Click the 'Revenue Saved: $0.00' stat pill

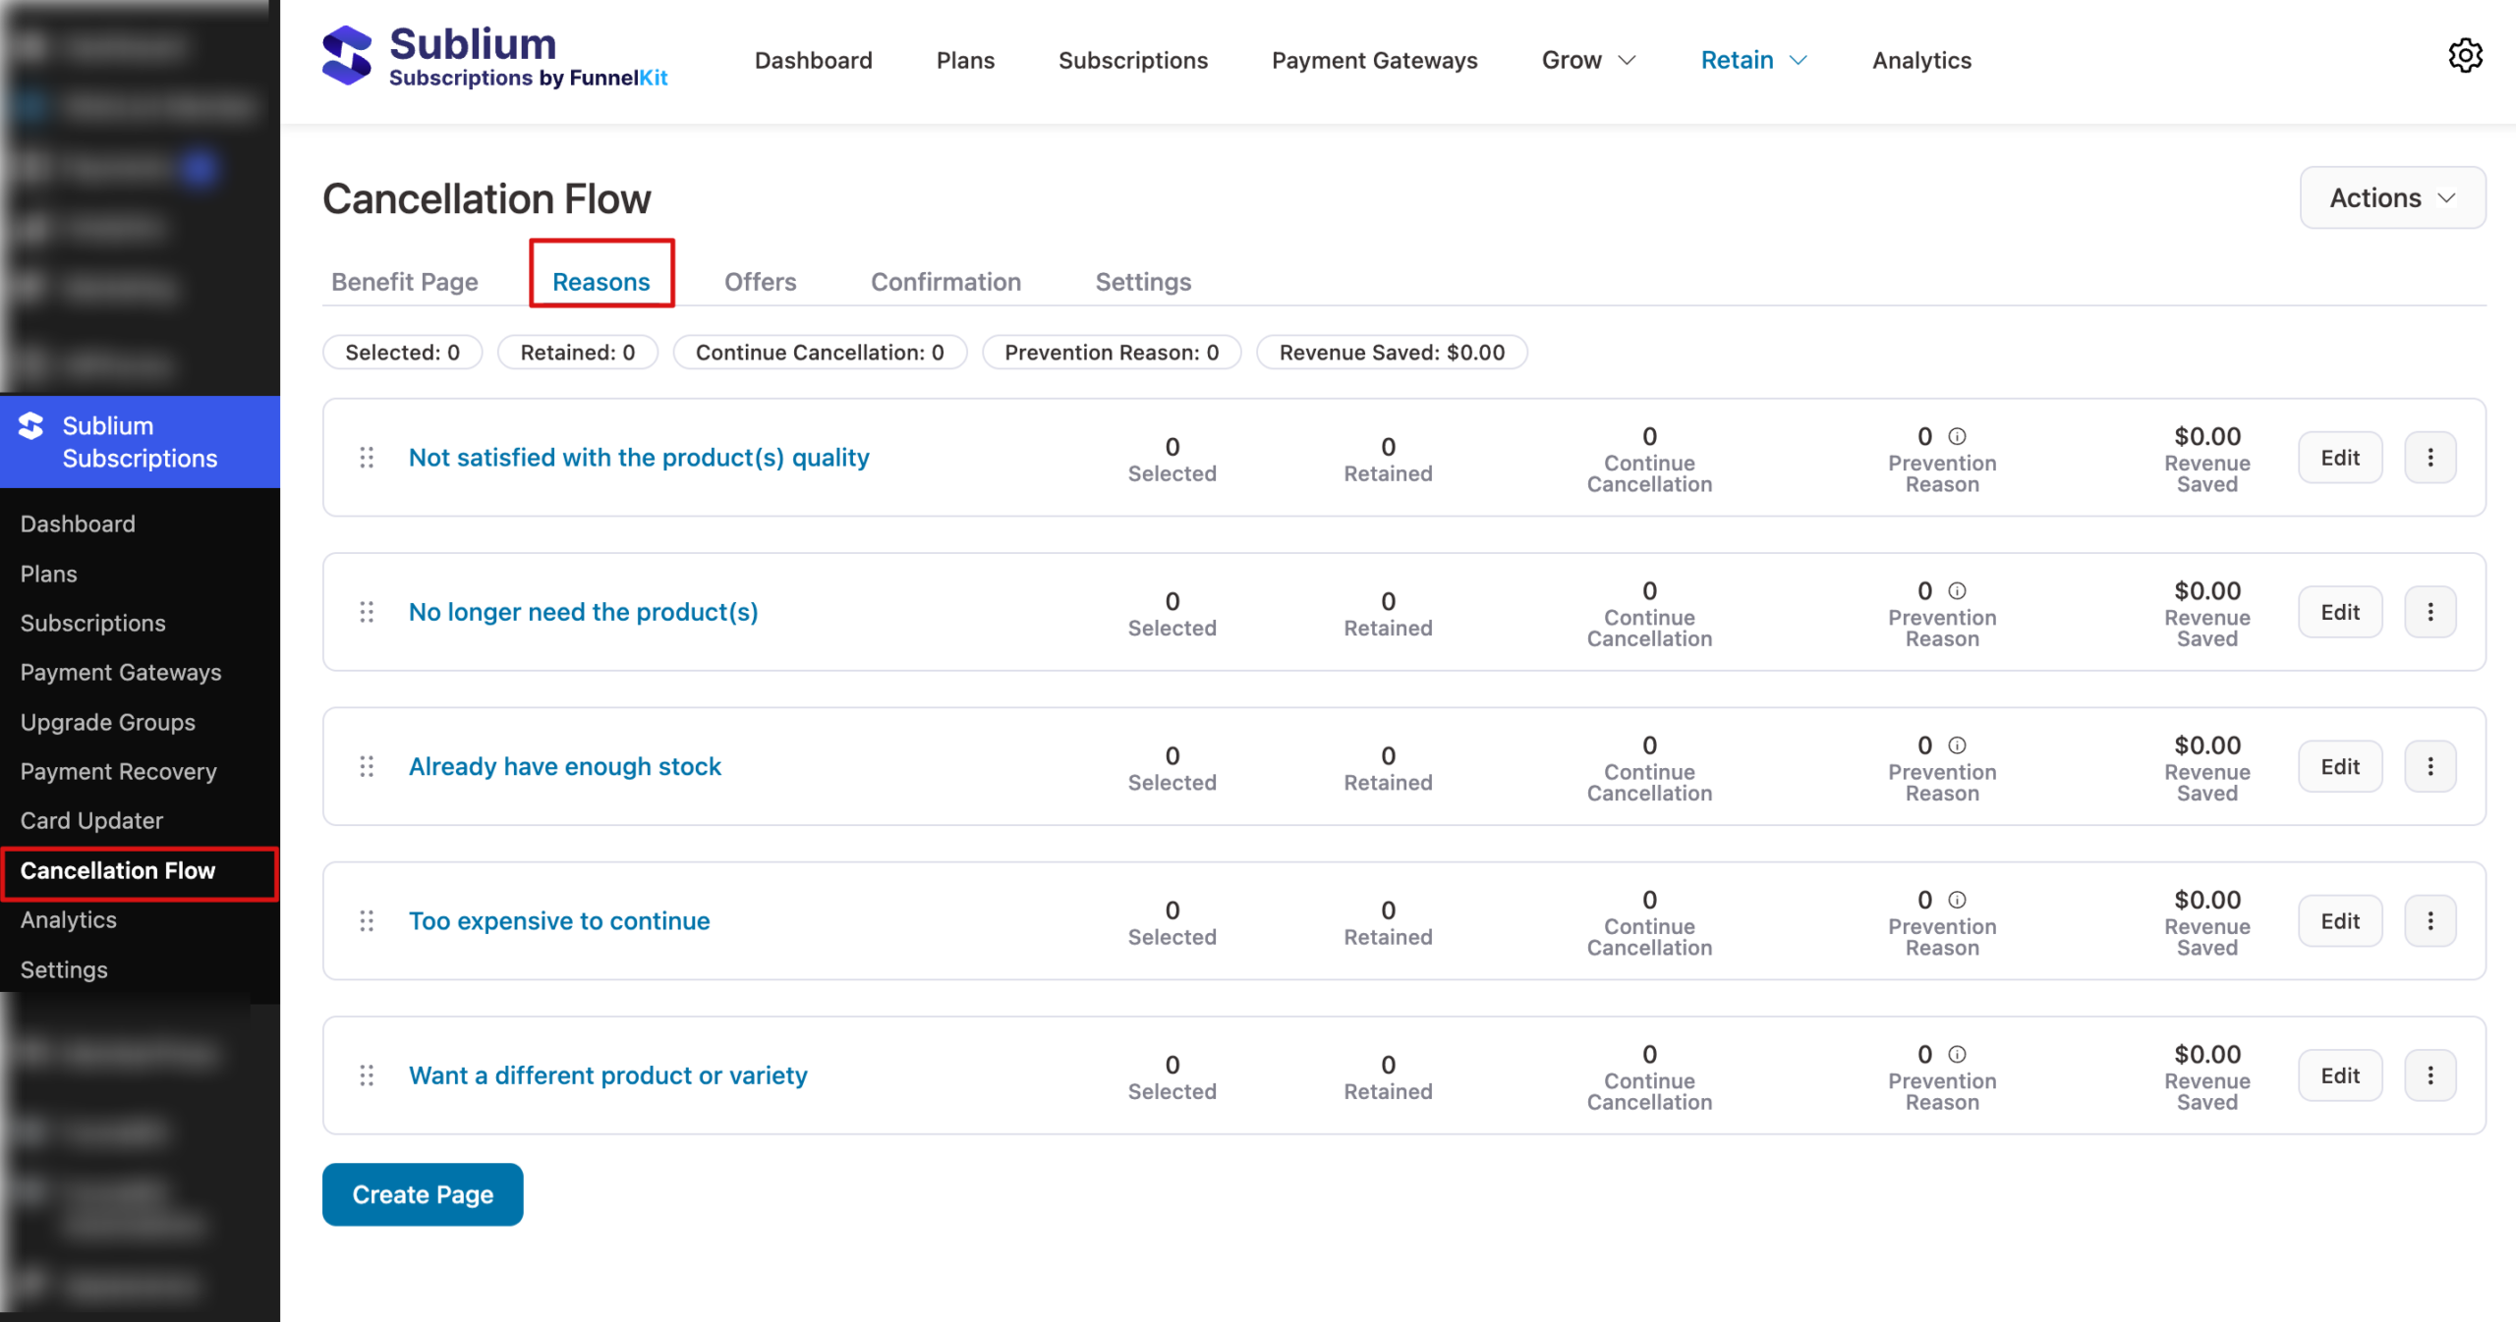(x=1391, y=352)
